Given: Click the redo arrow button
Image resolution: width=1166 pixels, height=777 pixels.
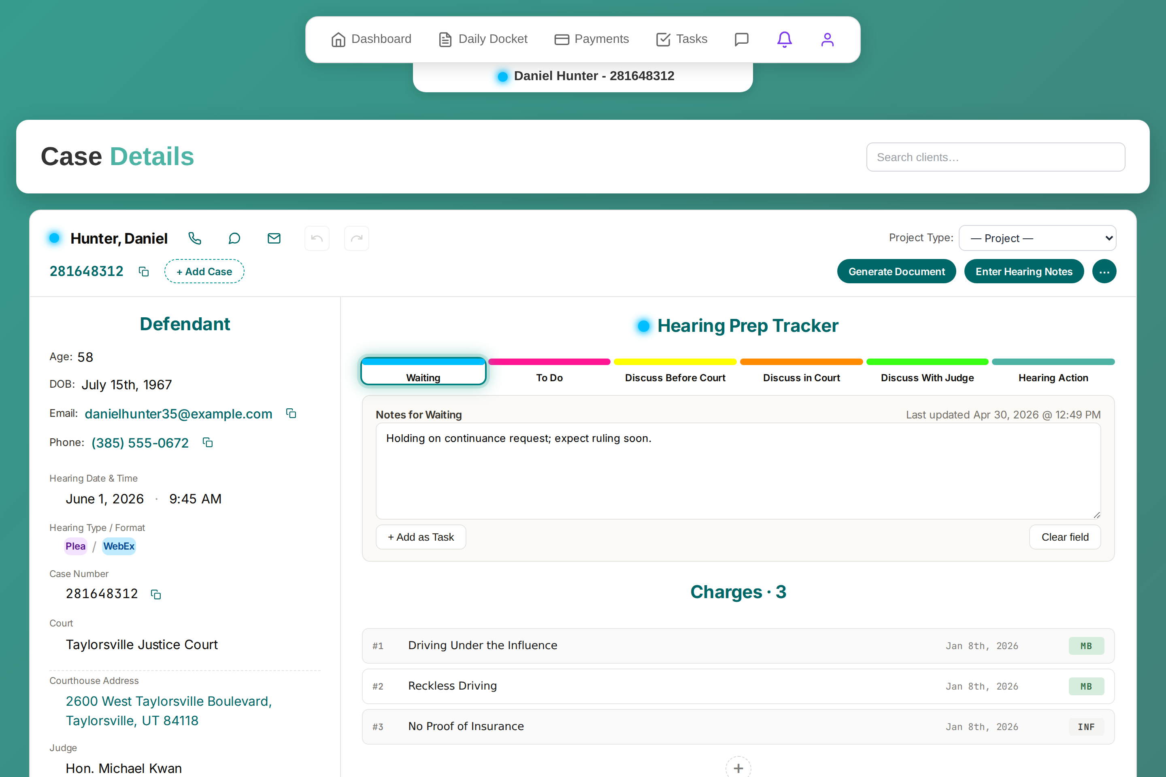Looking at the screenshot, I should click(356, 238).
